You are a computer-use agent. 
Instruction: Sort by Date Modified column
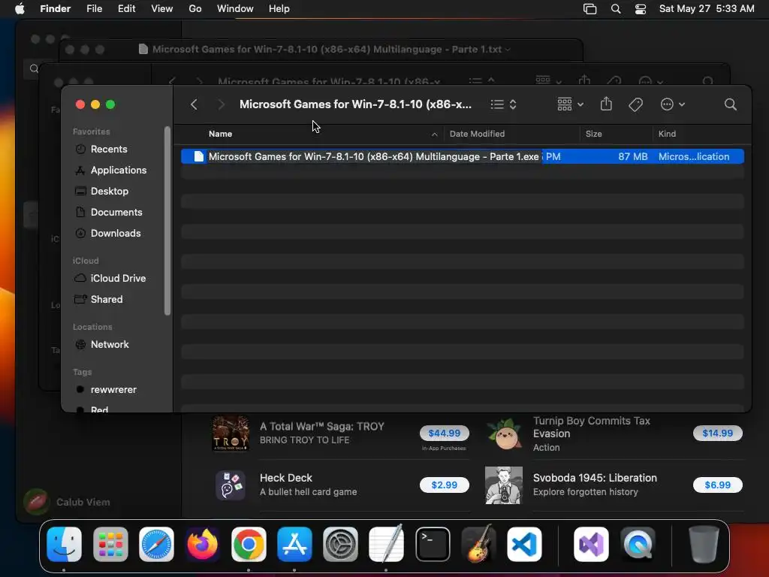(x=477, y=134)
